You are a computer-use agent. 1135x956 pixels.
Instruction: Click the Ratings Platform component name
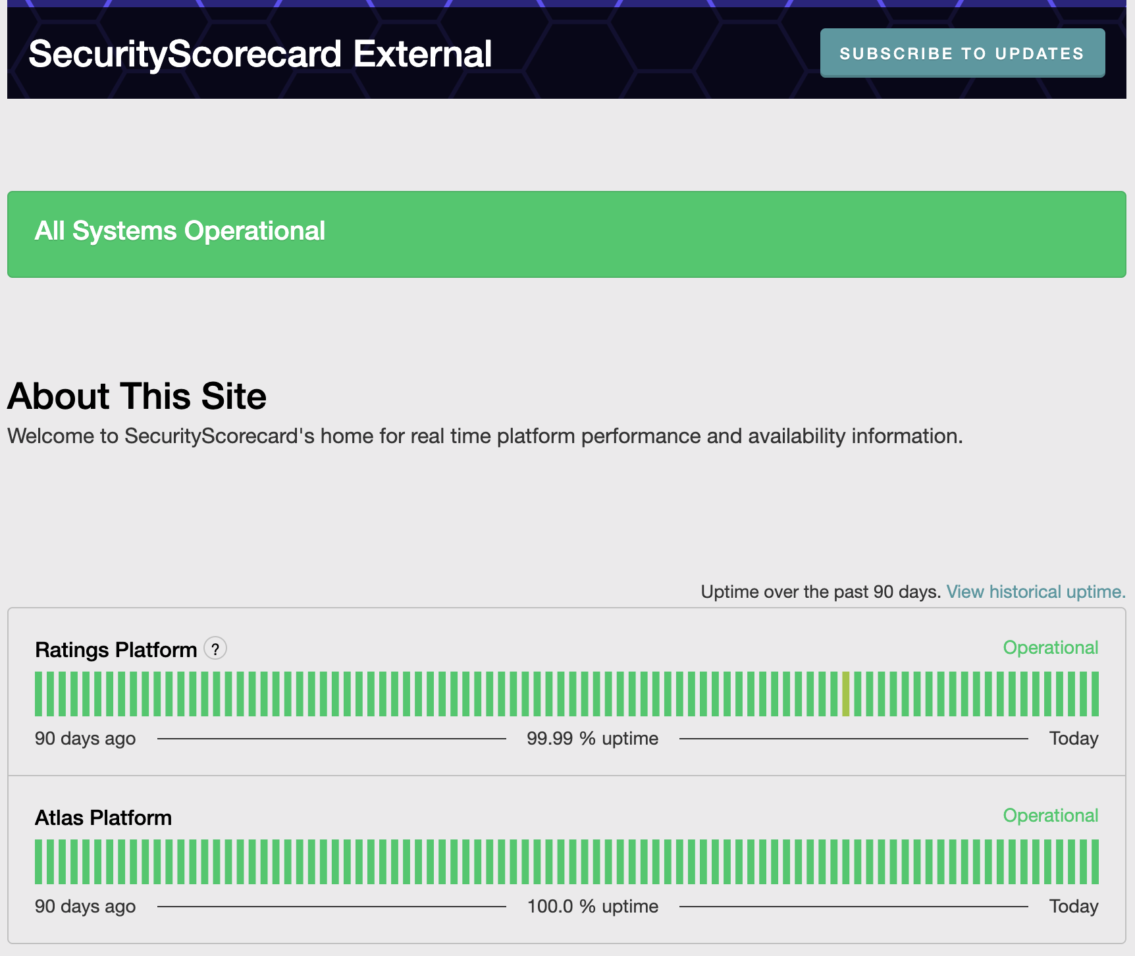116,649
